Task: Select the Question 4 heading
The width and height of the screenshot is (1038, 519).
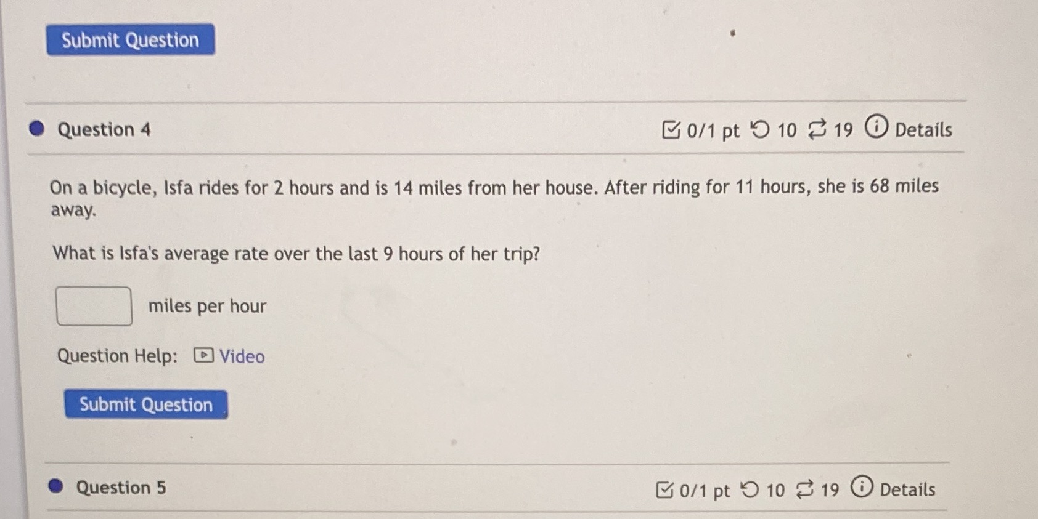Action: coord(104,129)
